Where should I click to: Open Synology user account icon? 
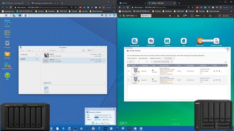106,15
